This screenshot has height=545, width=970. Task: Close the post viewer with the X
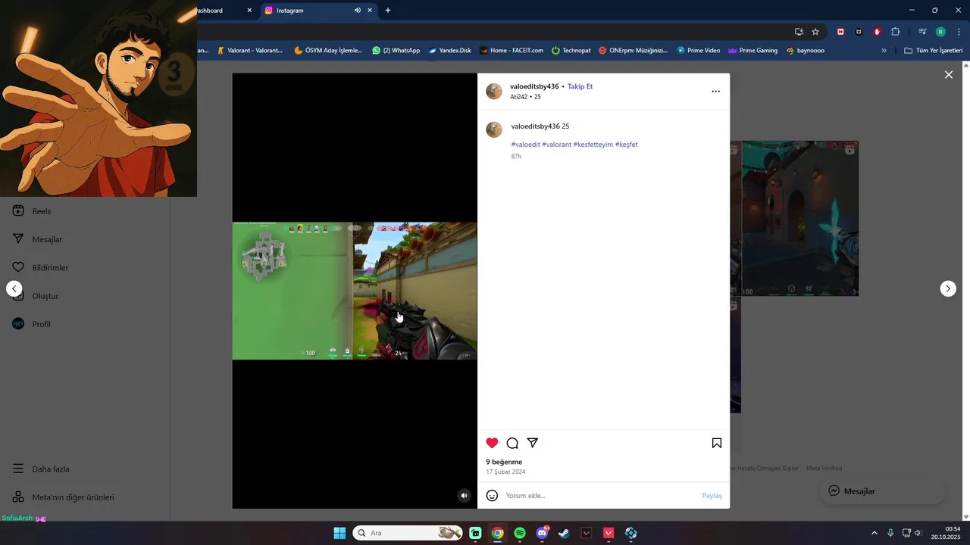[x=948, y=74]
